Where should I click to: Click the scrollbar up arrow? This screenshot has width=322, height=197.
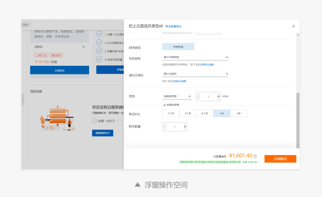(x=298, y=35)
